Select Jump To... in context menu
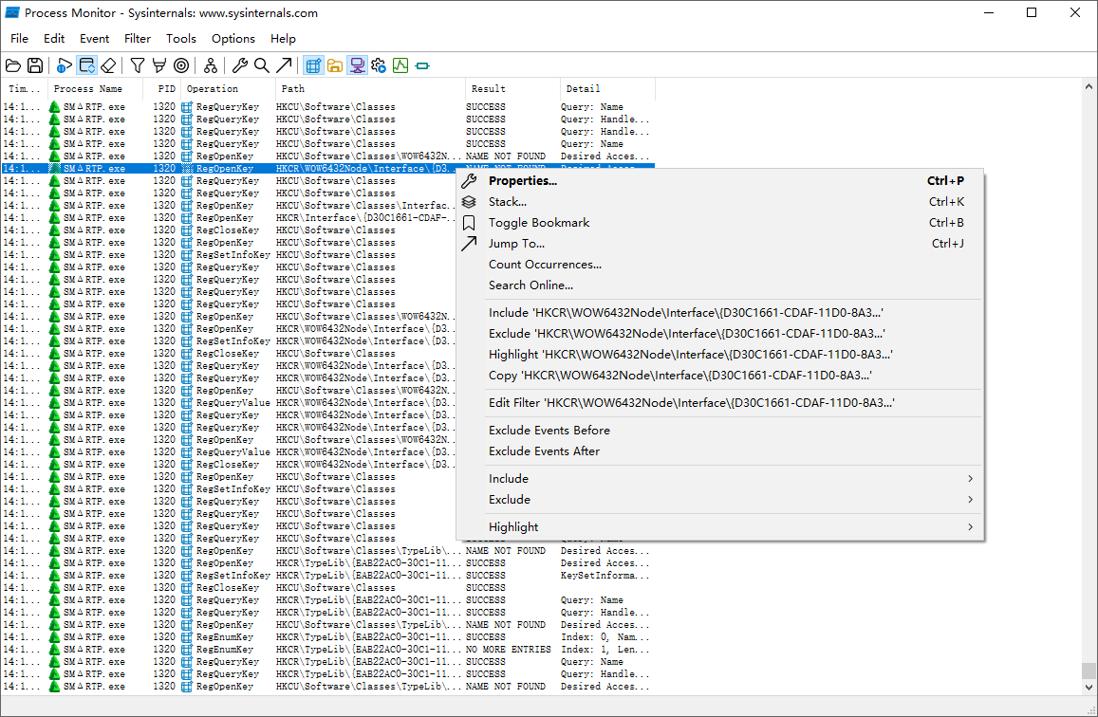This screenshot has width=1098, height=717. 720,244
